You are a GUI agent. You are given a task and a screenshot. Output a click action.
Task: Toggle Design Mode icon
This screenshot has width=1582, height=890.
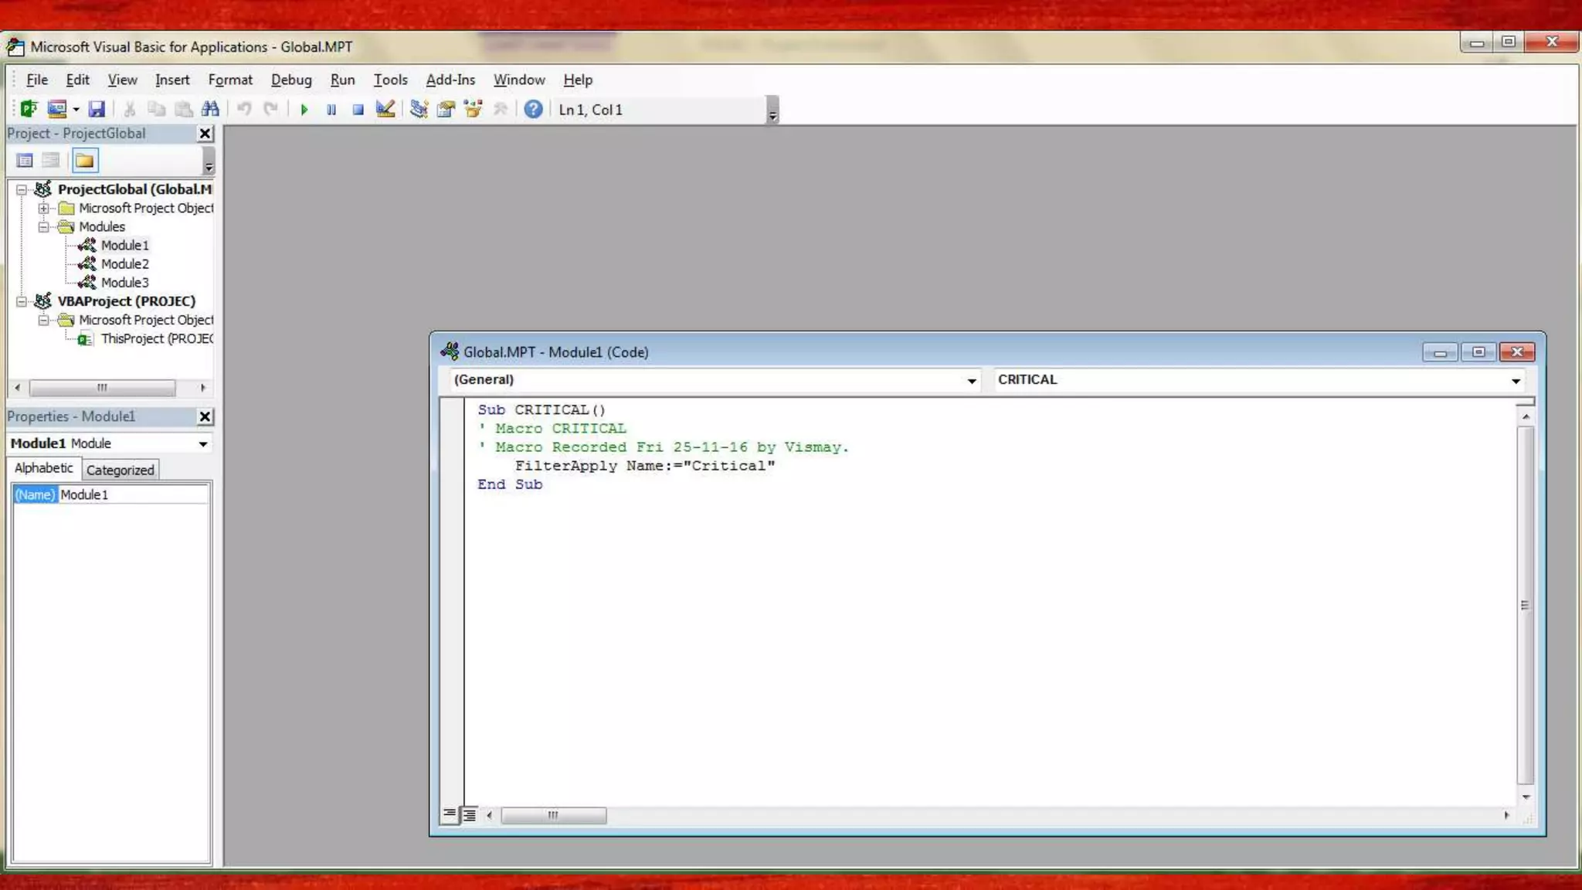coord(385,109)
